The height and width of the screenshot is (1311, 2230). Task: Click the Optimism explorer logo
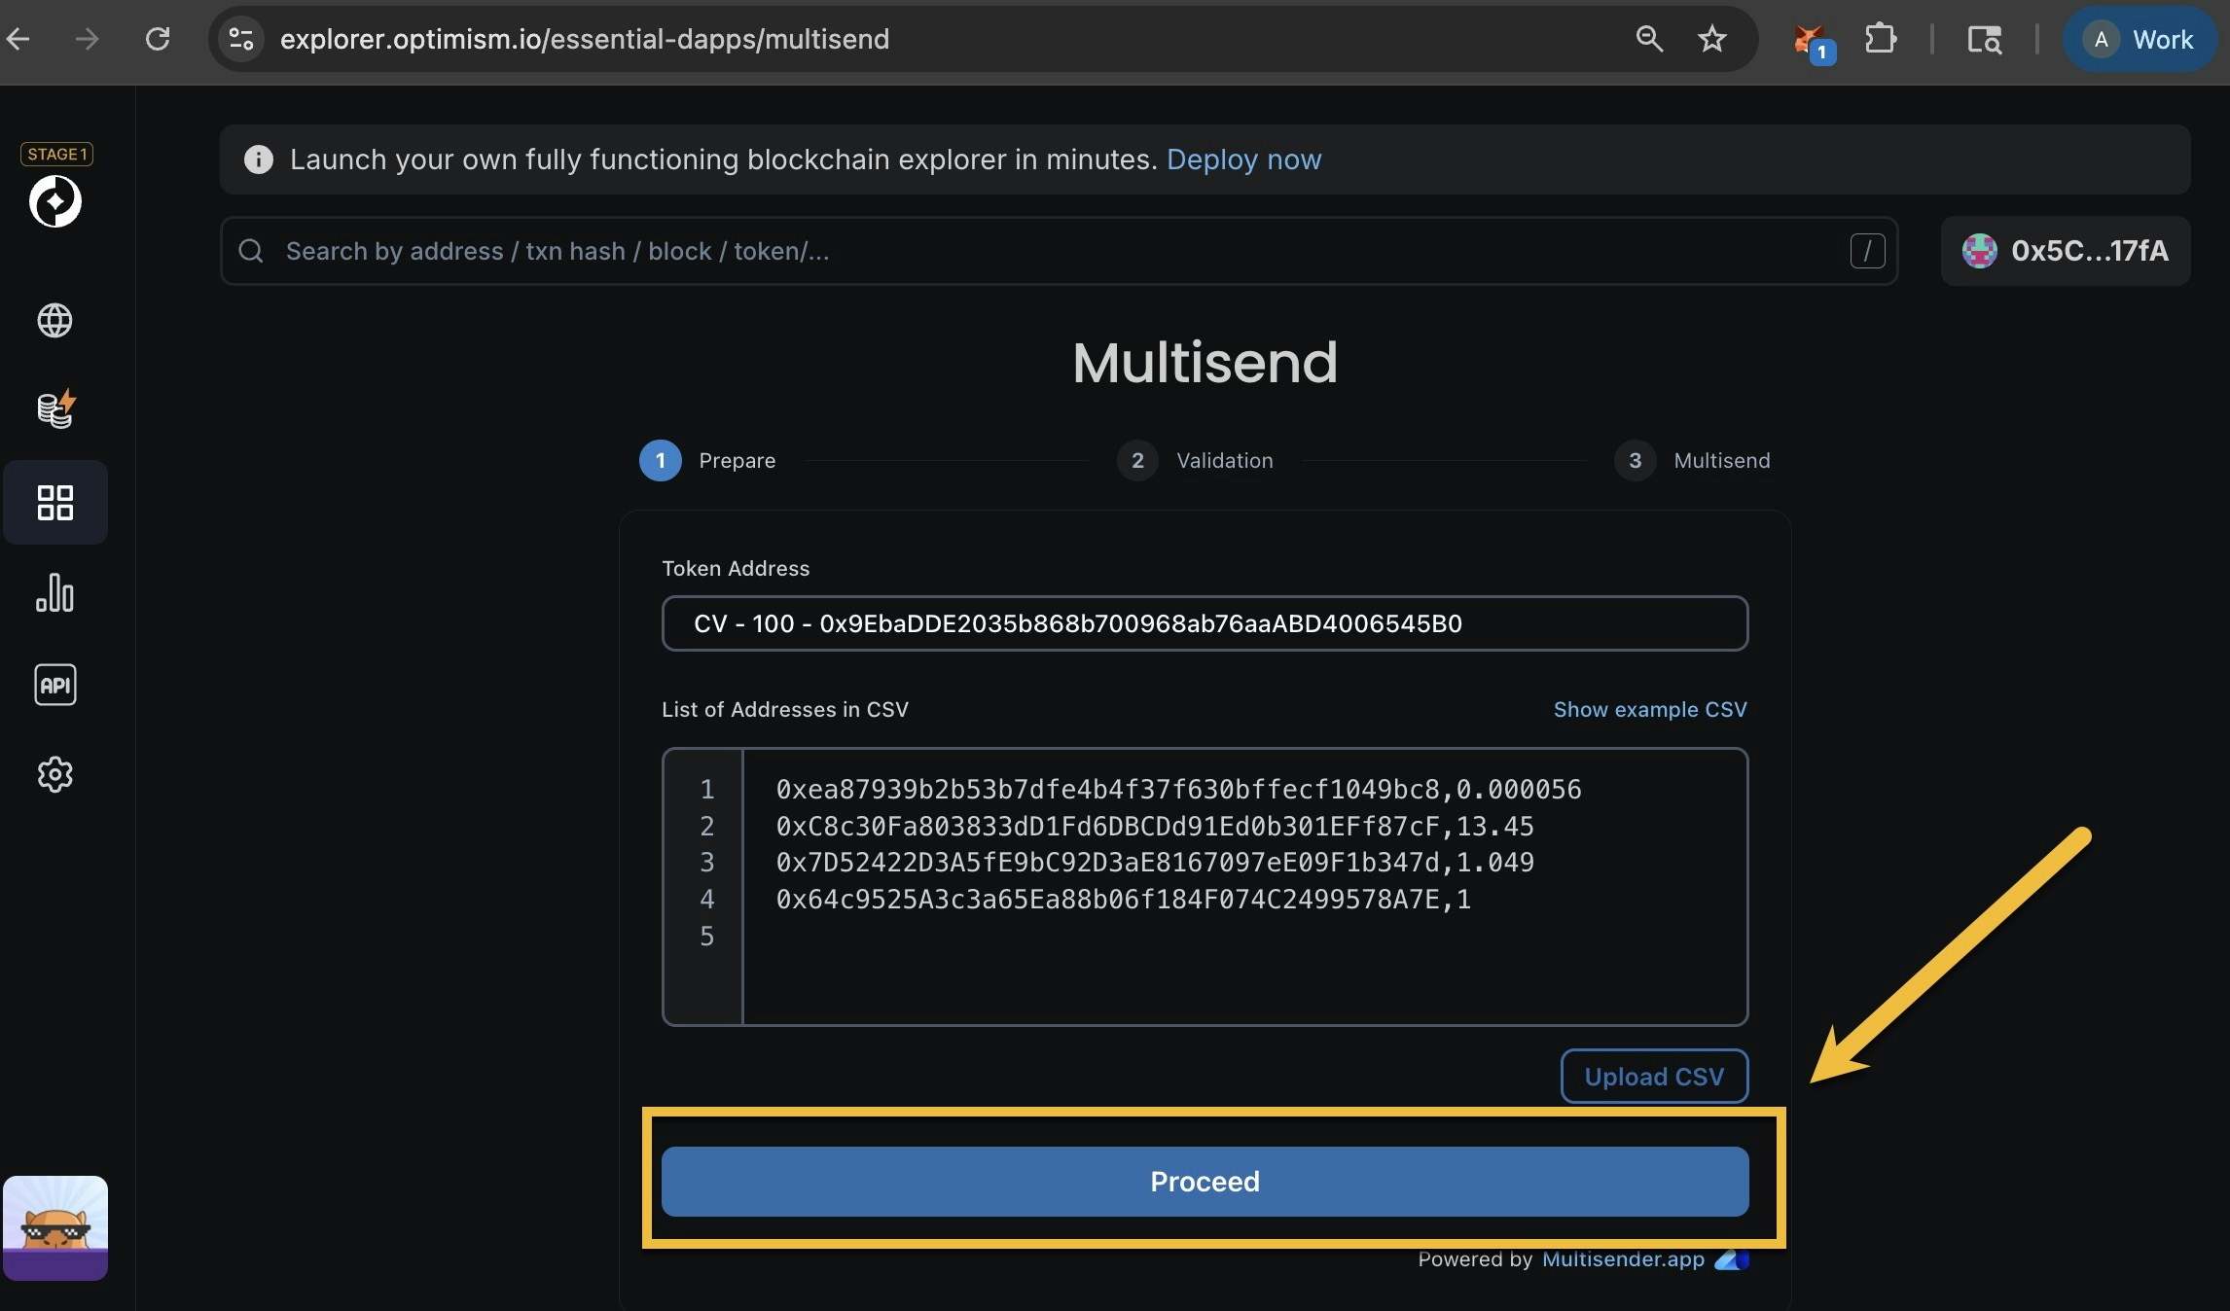(55, 201)
